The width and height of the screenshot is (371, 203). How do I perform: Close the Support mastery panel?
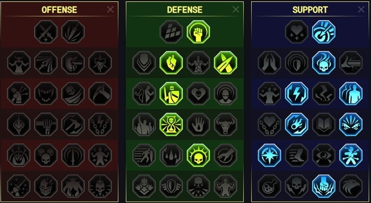click(x=361, y=9)
